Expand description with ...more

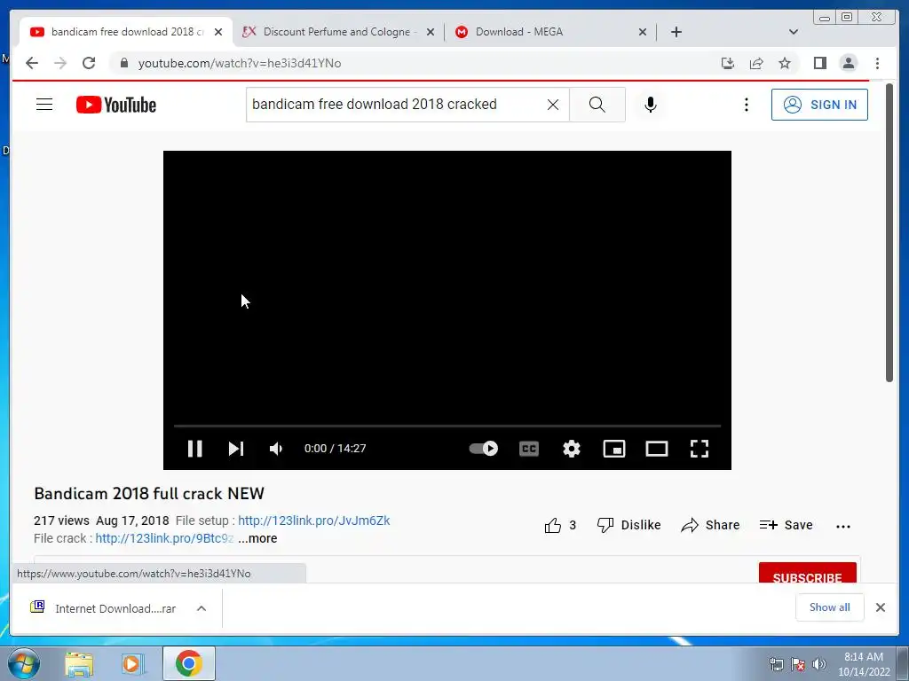coord(257,538)
